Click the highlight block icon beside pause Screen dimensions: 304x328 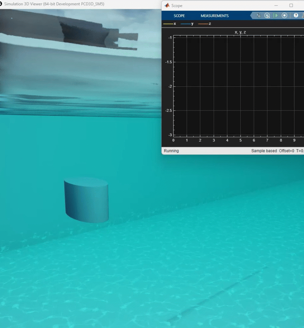[x=258, y=16]
